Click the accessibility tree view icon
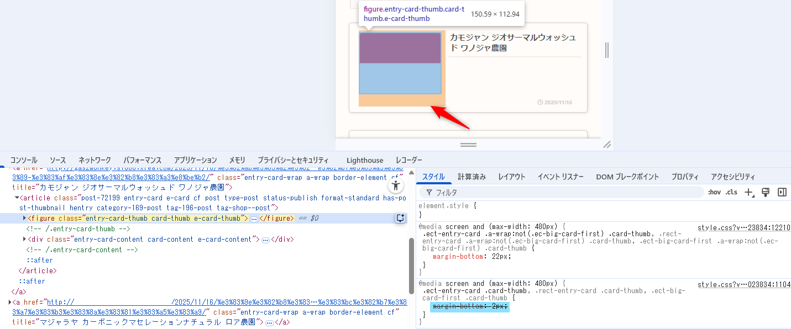 coord(395,185)
